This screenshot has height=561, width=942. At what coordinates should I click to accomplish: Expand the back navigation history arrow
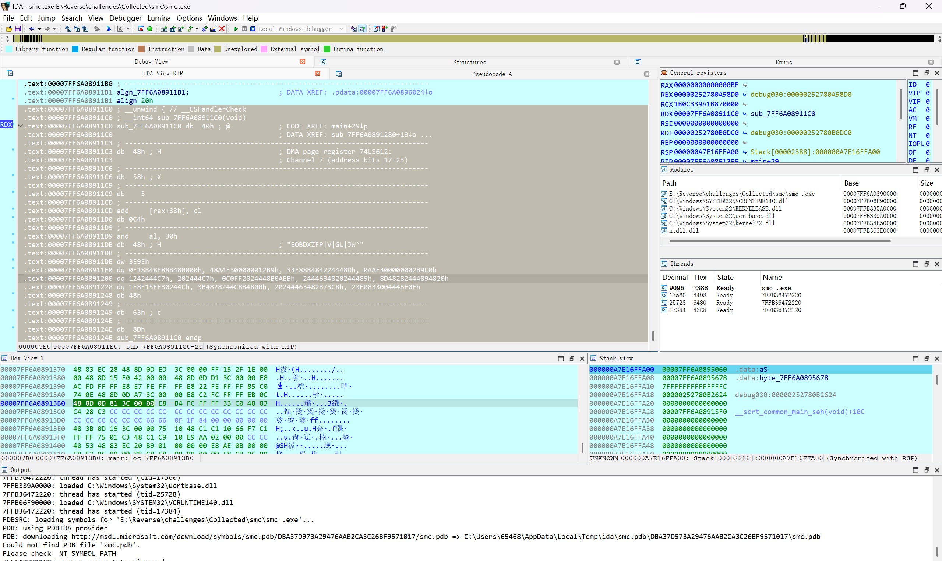39,29
